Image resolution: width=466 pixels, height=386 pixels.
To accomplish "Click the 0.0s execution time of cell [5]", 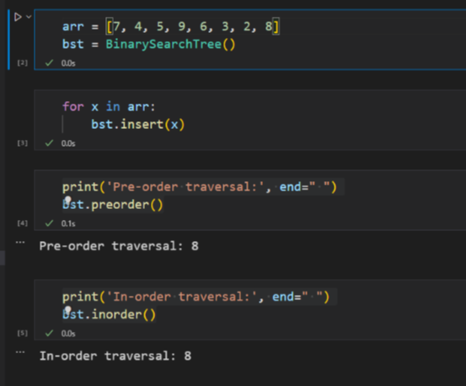I will (68, 334).
